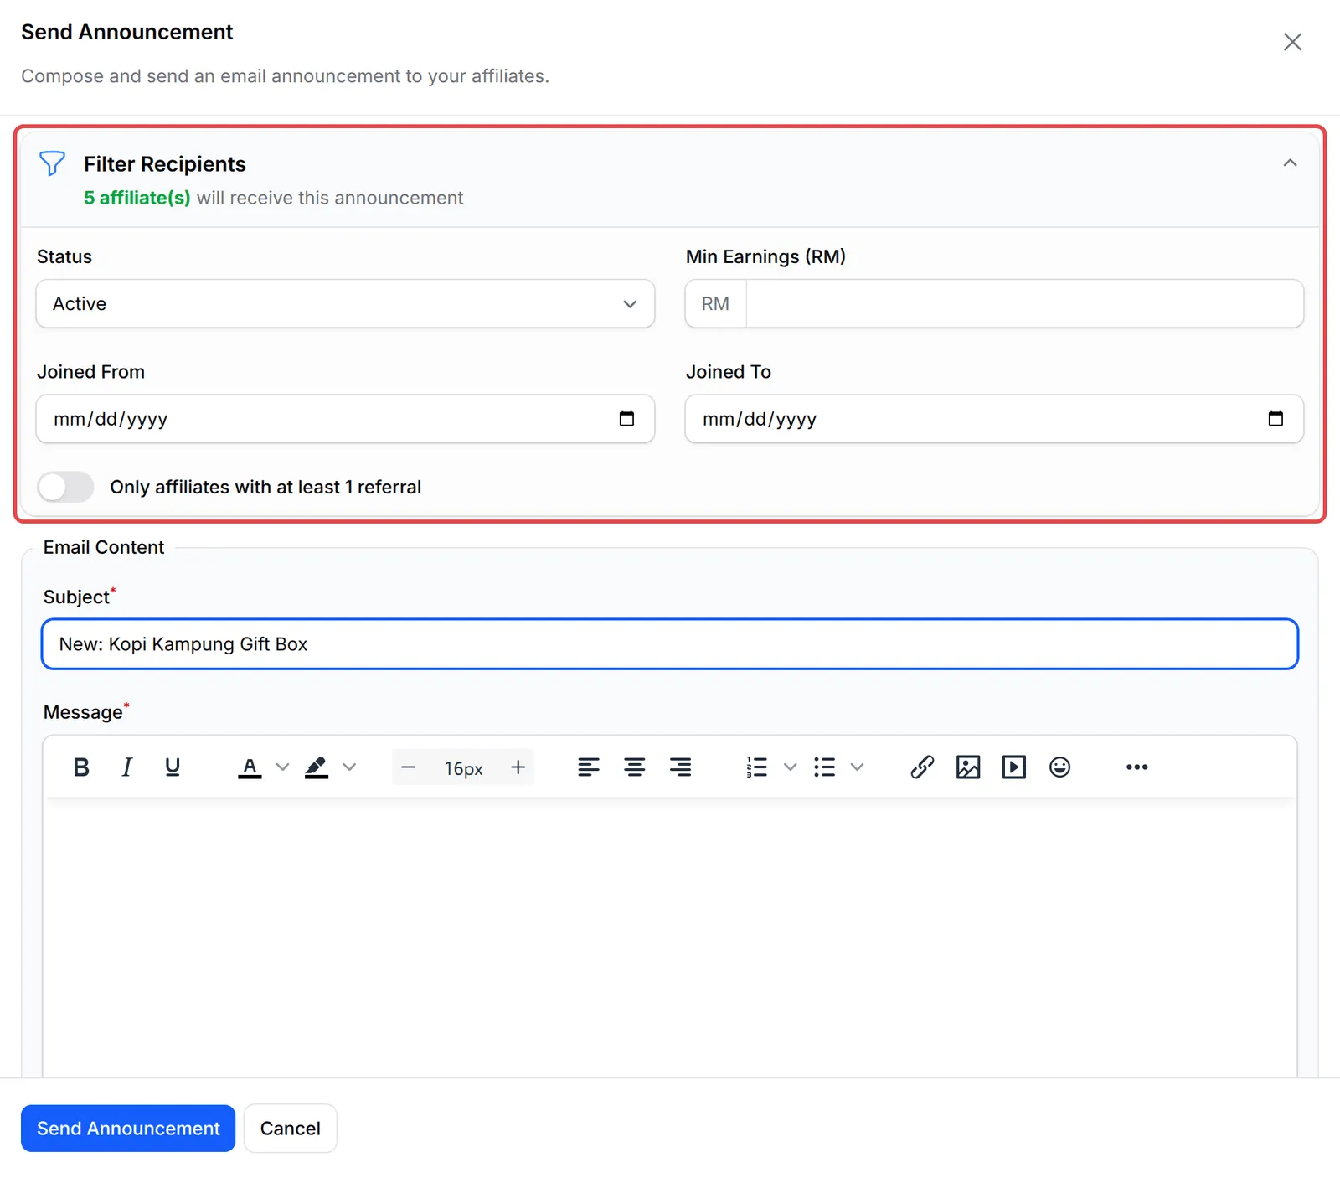Click the Filter Recipients funnel icon

click(52, 163)
